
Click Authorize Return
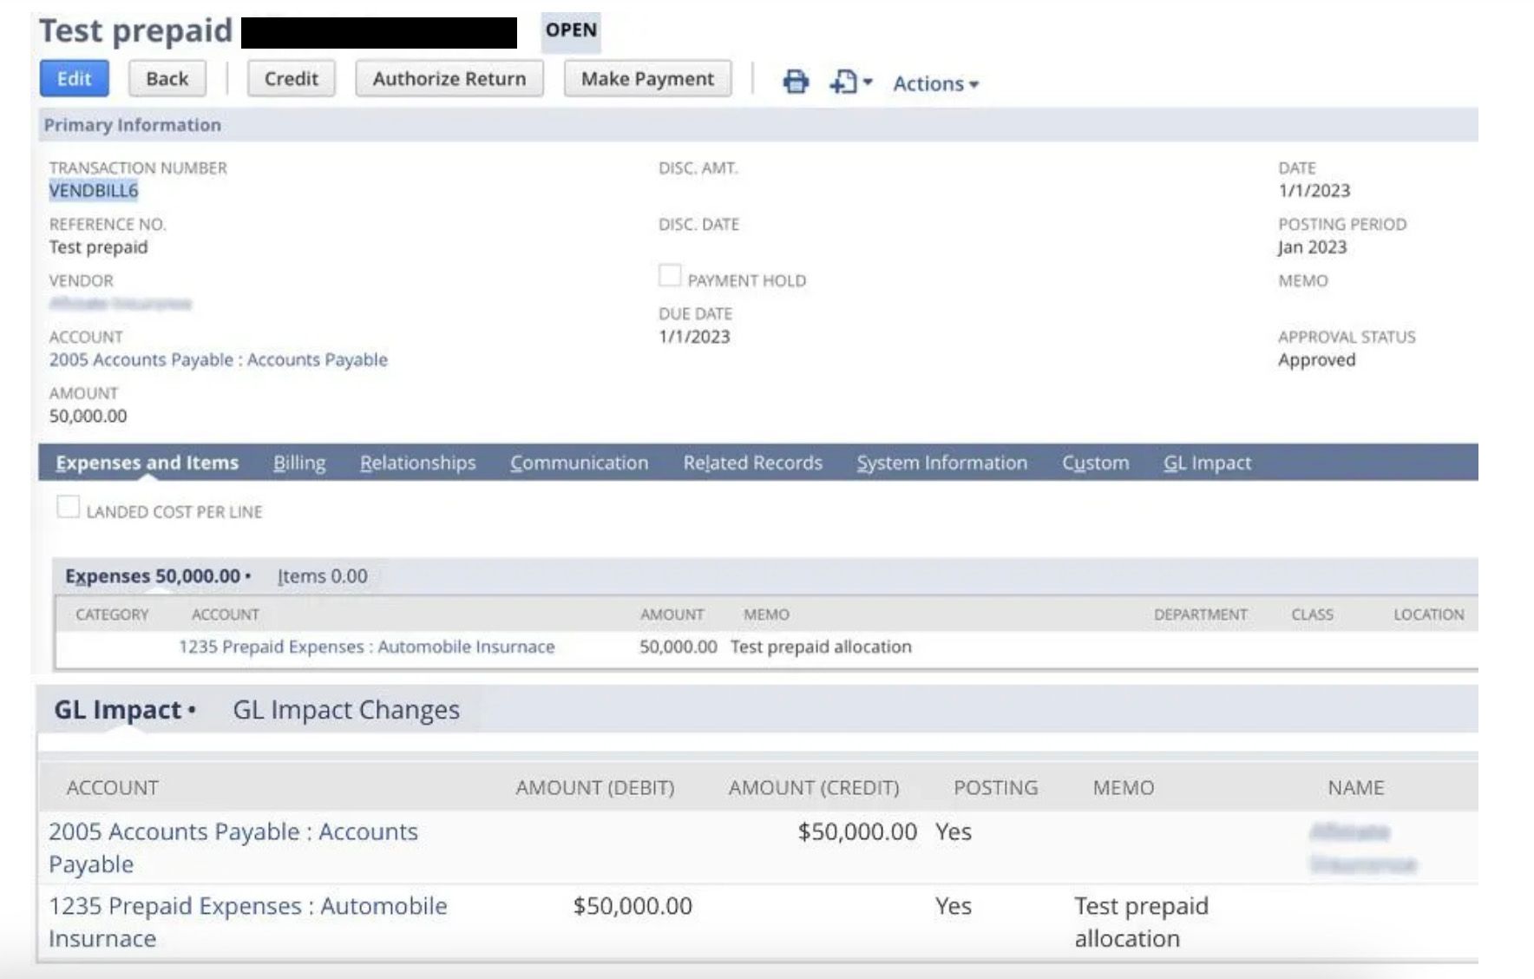tap(449, 78)
